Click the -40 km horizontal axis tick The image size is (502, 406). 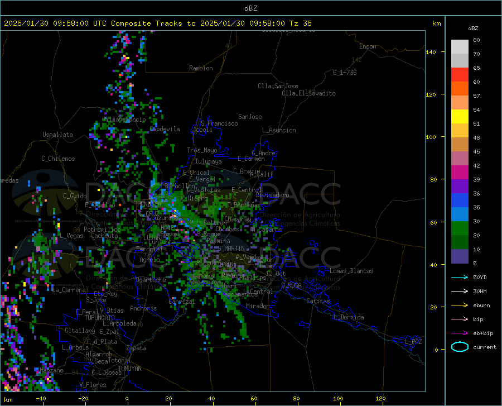[41, 398]
